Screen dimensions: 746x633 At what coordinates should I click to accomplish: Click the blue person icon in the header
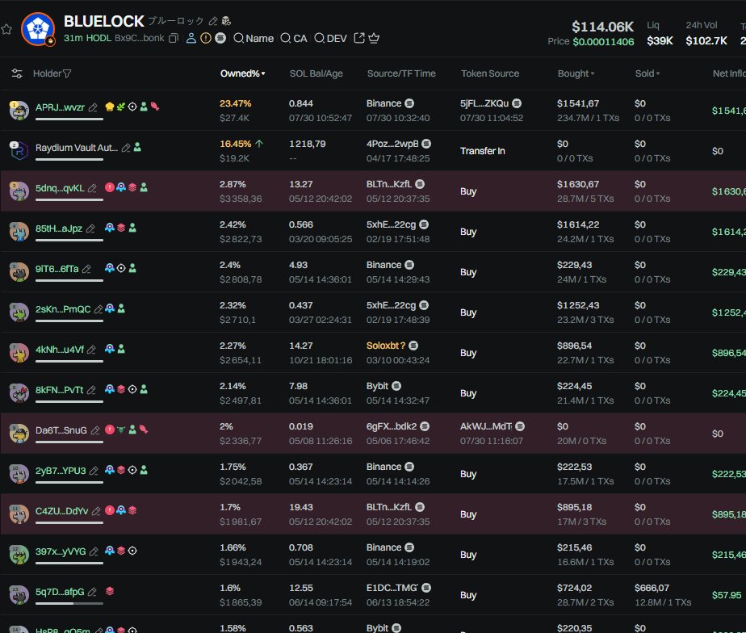[191, 38]
